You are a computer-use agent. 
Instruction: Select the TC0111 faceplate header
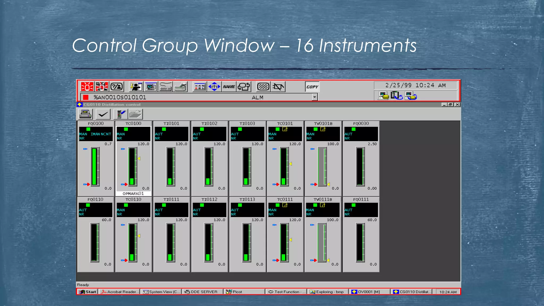pos(285,199)
